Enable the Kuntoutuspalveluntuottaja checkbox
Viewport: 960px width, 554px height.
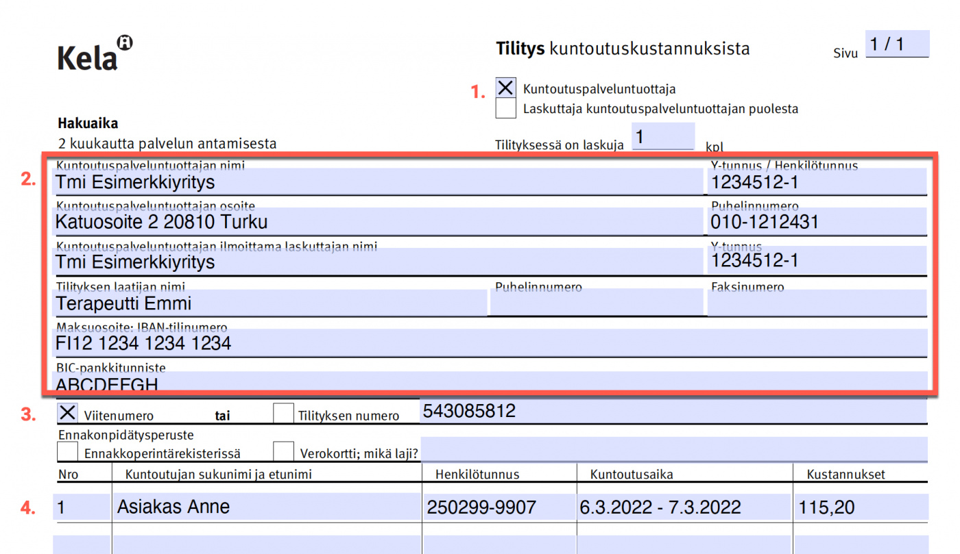505,87
